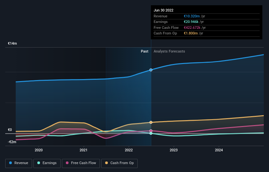Viewport: 269px width, 172px height.
Task: Click the 2022 x-axis label
Action: pos(129,150)
